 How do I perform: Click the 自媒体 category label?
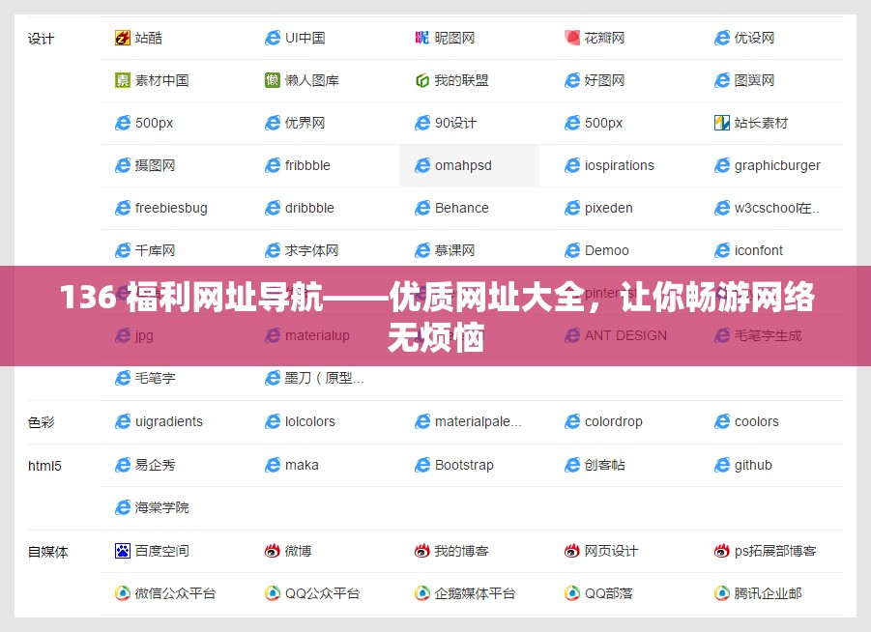(x=47, y=552)
